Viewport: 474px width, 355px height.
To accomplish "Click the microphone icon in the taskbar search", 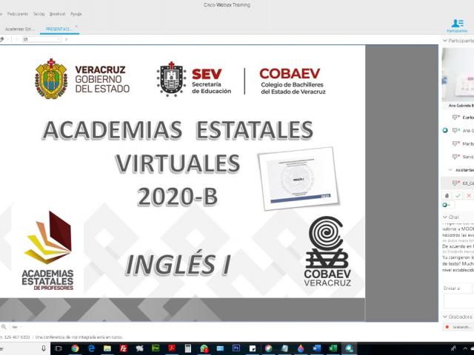I will tap(44, 348).
